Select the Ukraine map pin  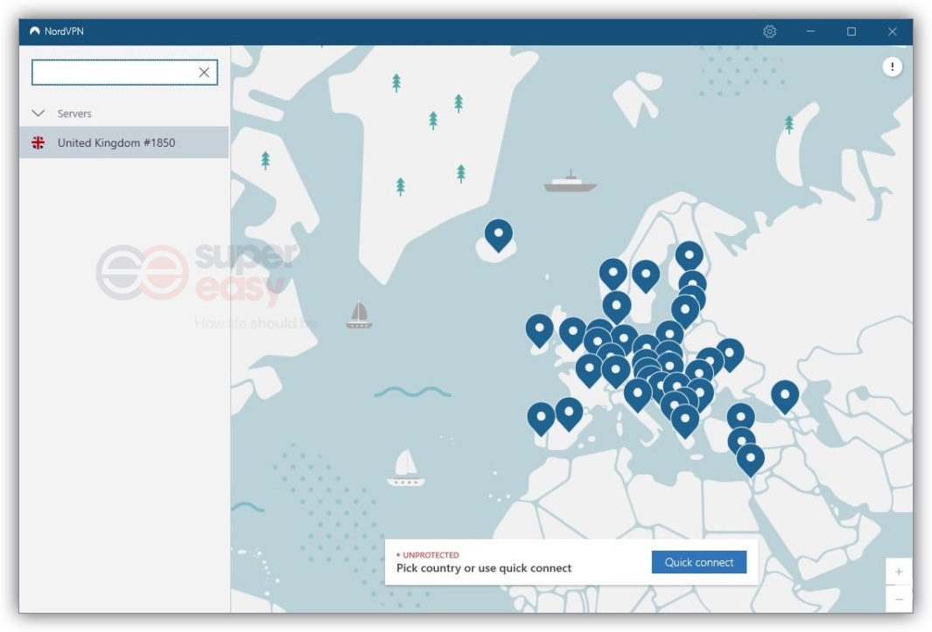point(730,355)
